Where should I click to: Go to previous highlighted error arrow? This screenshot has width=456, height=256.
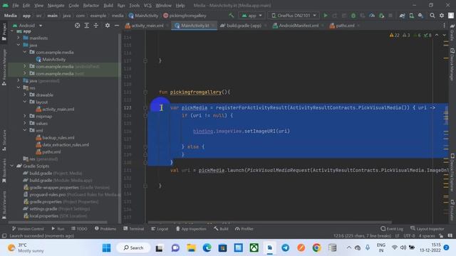437,35
